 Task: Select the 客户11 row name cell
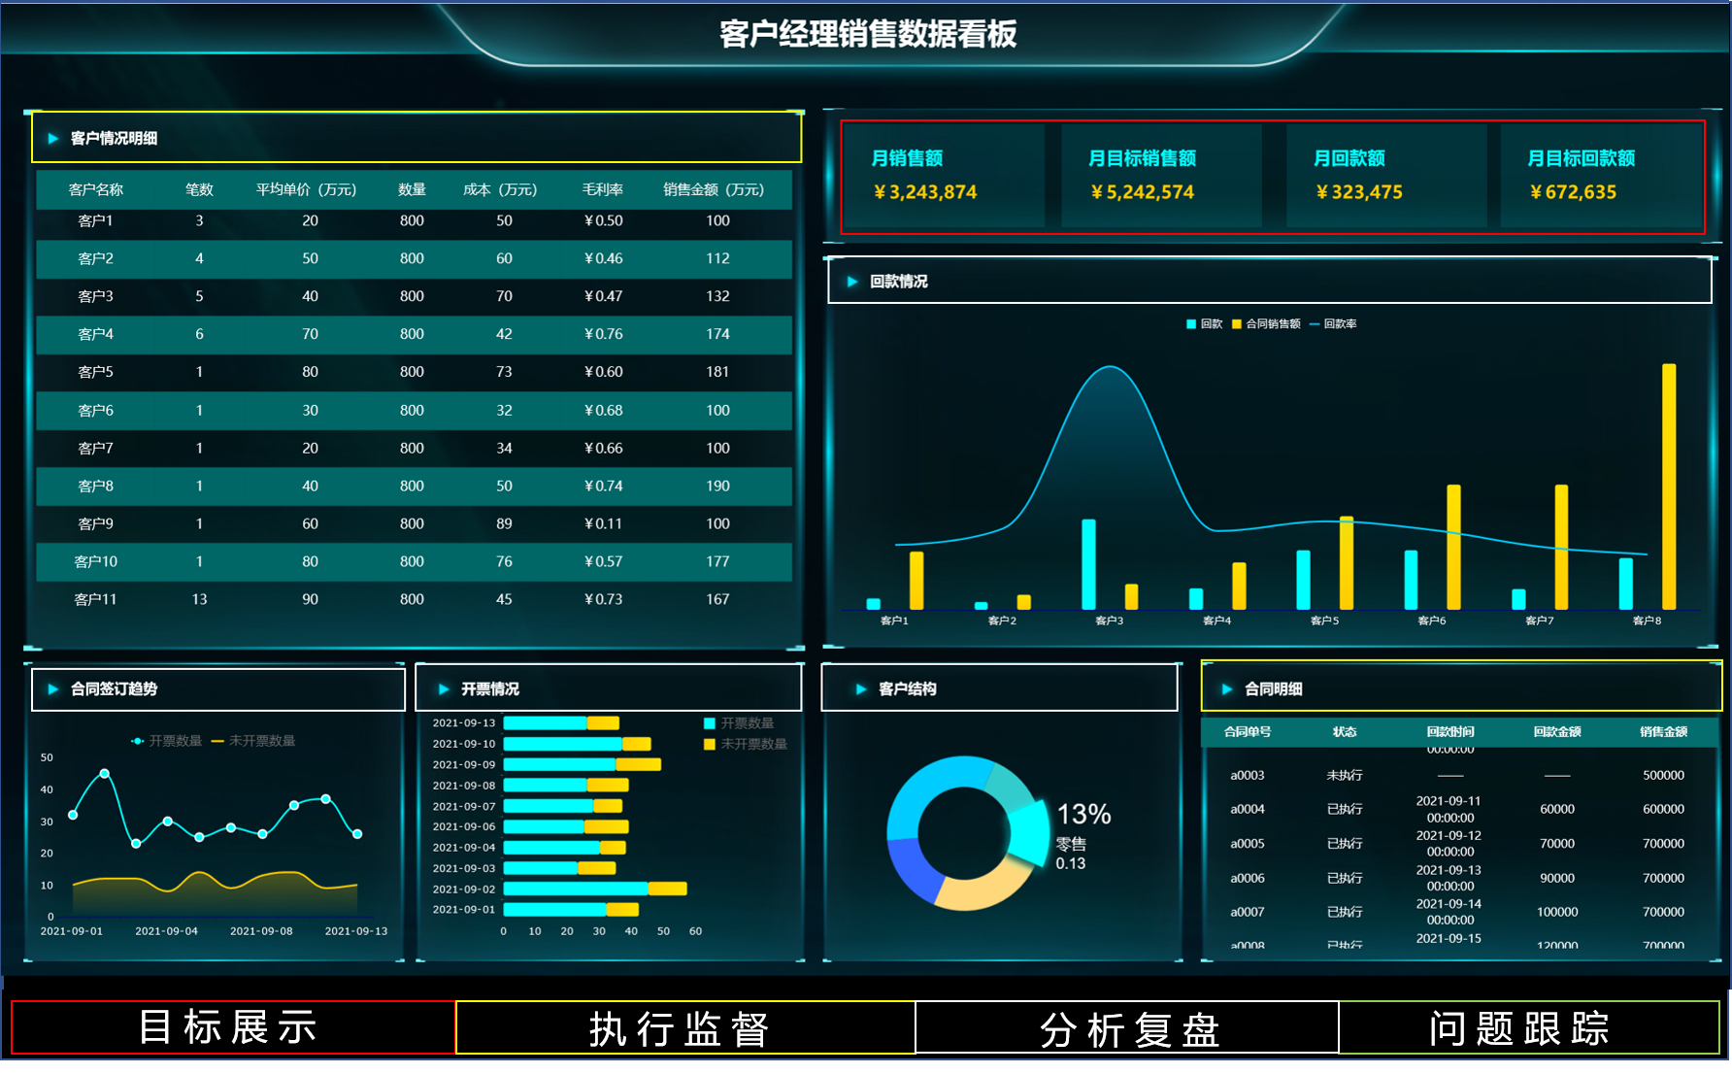(95, 600)
